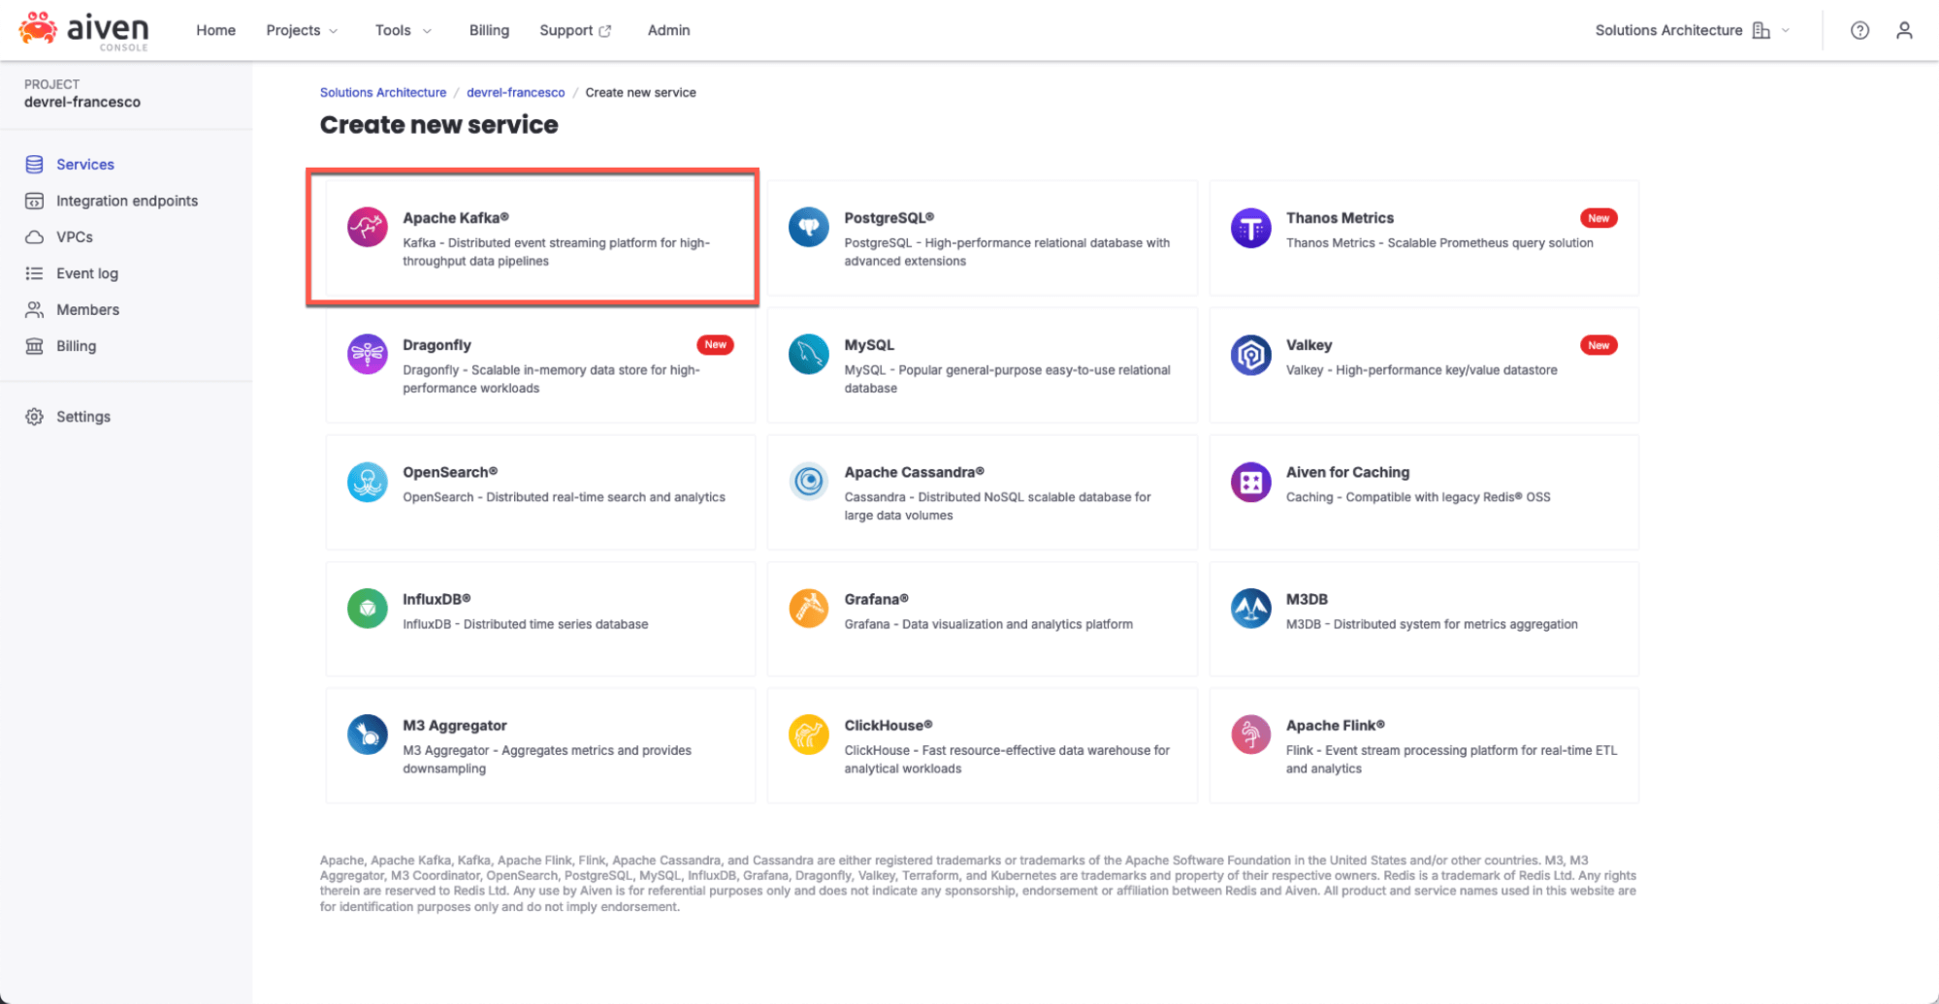This screenshot has width=1939, height=1004.
Task: Open Admin in the top navigation
Action: (x=668, y=30)
